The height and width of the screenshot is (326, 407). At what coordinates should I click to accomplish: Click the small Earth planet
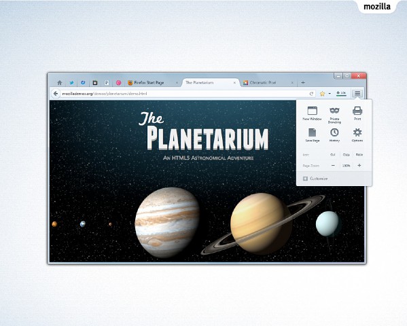pos(82,224)
